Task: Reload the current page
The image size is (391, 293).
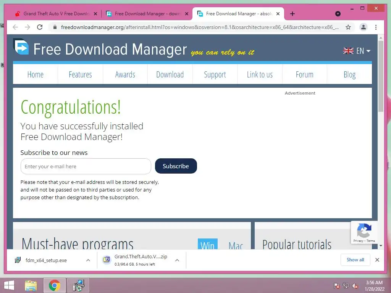Action: 40,27
